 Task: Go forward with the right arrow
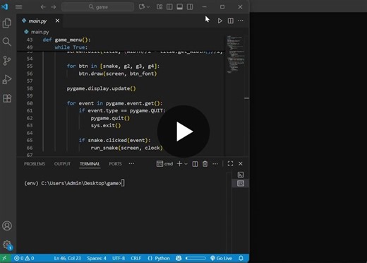coord(54,7)
